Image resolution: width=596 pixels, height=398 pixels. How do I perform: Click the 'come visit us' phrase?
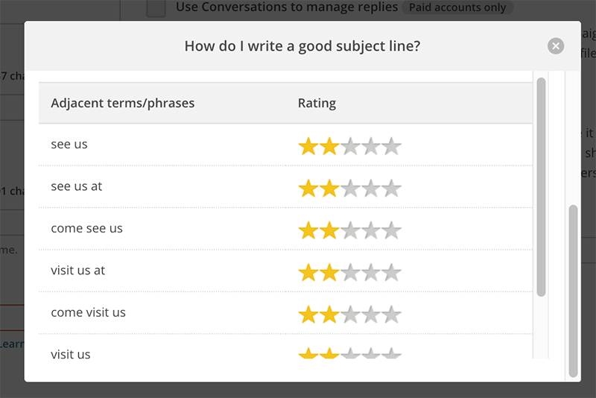tap(88, 312)
